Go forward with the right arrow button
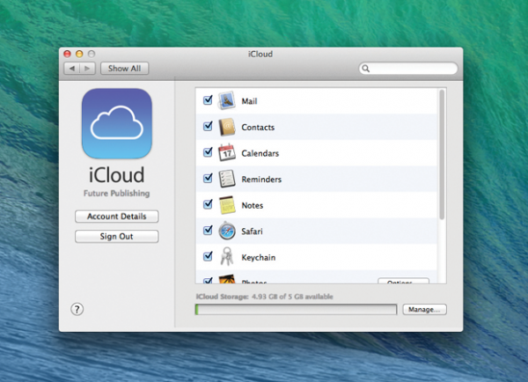This screenshot has height=382, width=528. (87, 69)
